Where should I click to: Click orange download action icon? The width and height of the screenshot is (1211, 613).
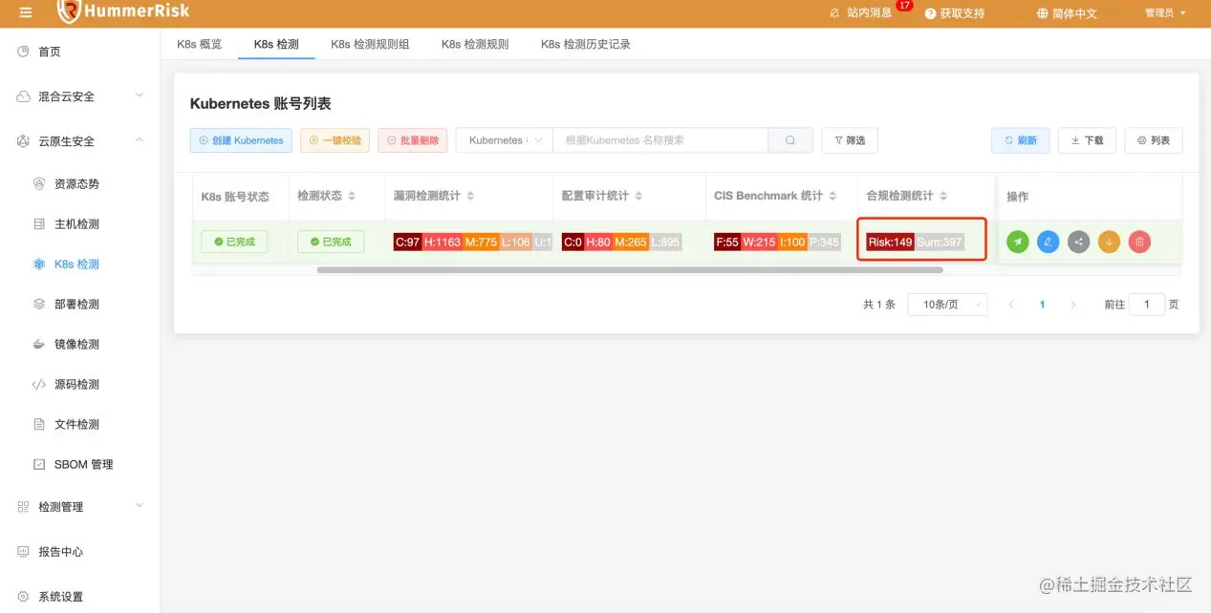point(1109,243)
